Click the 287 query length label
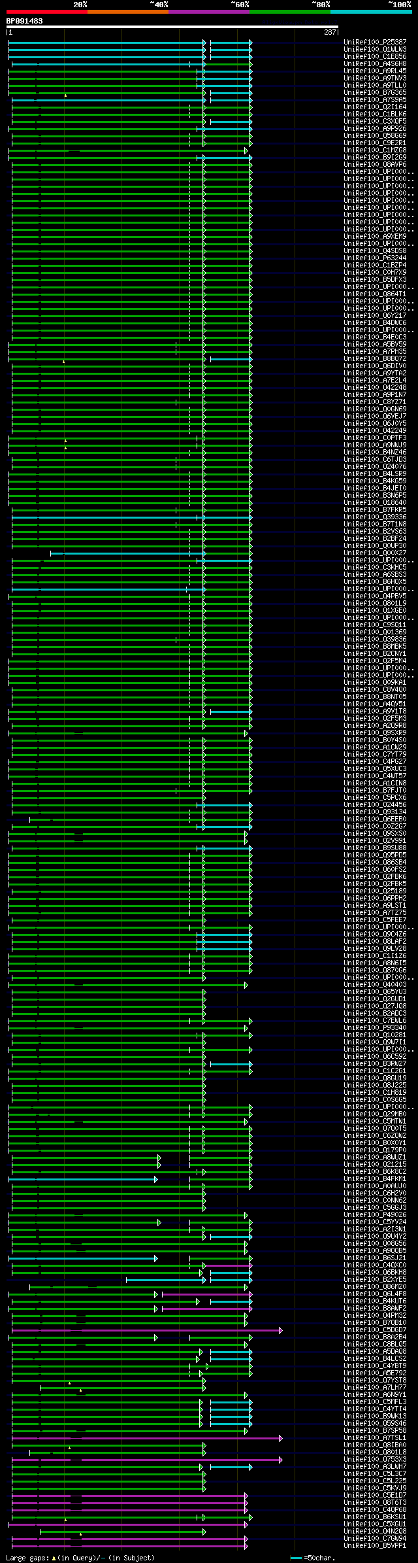 [x=330, y=32]
